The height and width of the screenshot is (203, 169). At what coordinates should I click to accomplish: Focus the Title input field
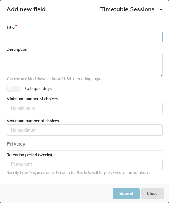85,37
